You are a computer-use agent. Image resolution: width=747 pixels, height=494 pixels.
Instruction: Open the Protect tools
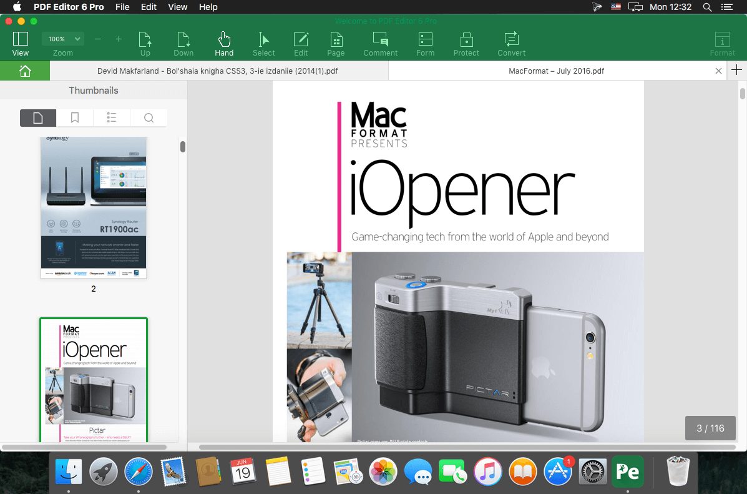coord(466,44)
